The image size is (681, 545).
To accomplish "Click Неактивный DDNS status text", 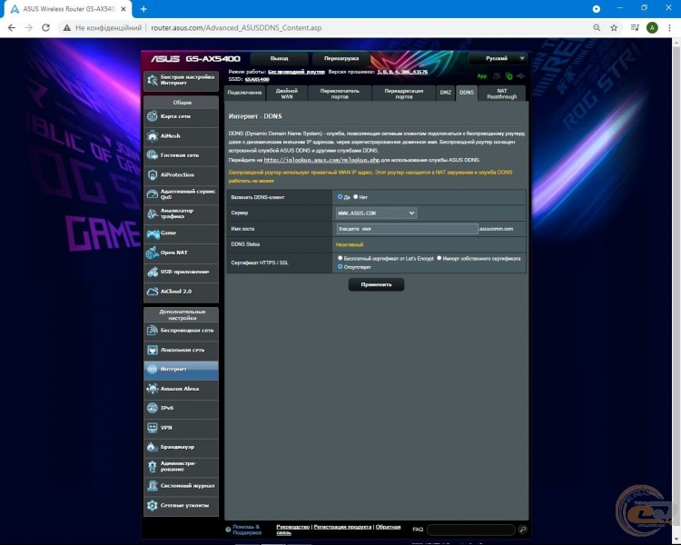I will (x=350, y=244).
